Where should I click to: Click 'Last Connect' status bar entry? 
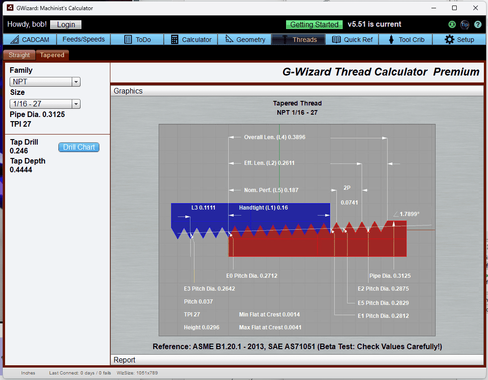80,373
